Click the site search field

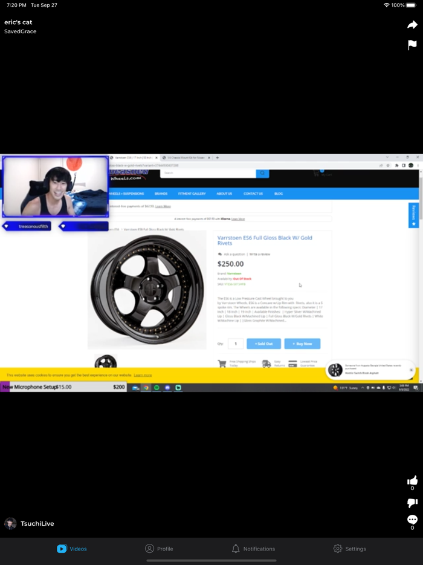pyautogui.click(x=208, y=173)
